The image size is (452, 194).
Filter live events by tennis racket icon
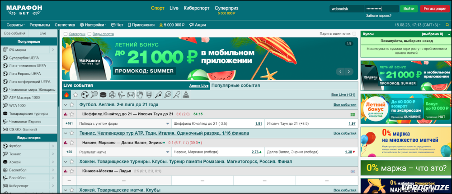point(94,95)
